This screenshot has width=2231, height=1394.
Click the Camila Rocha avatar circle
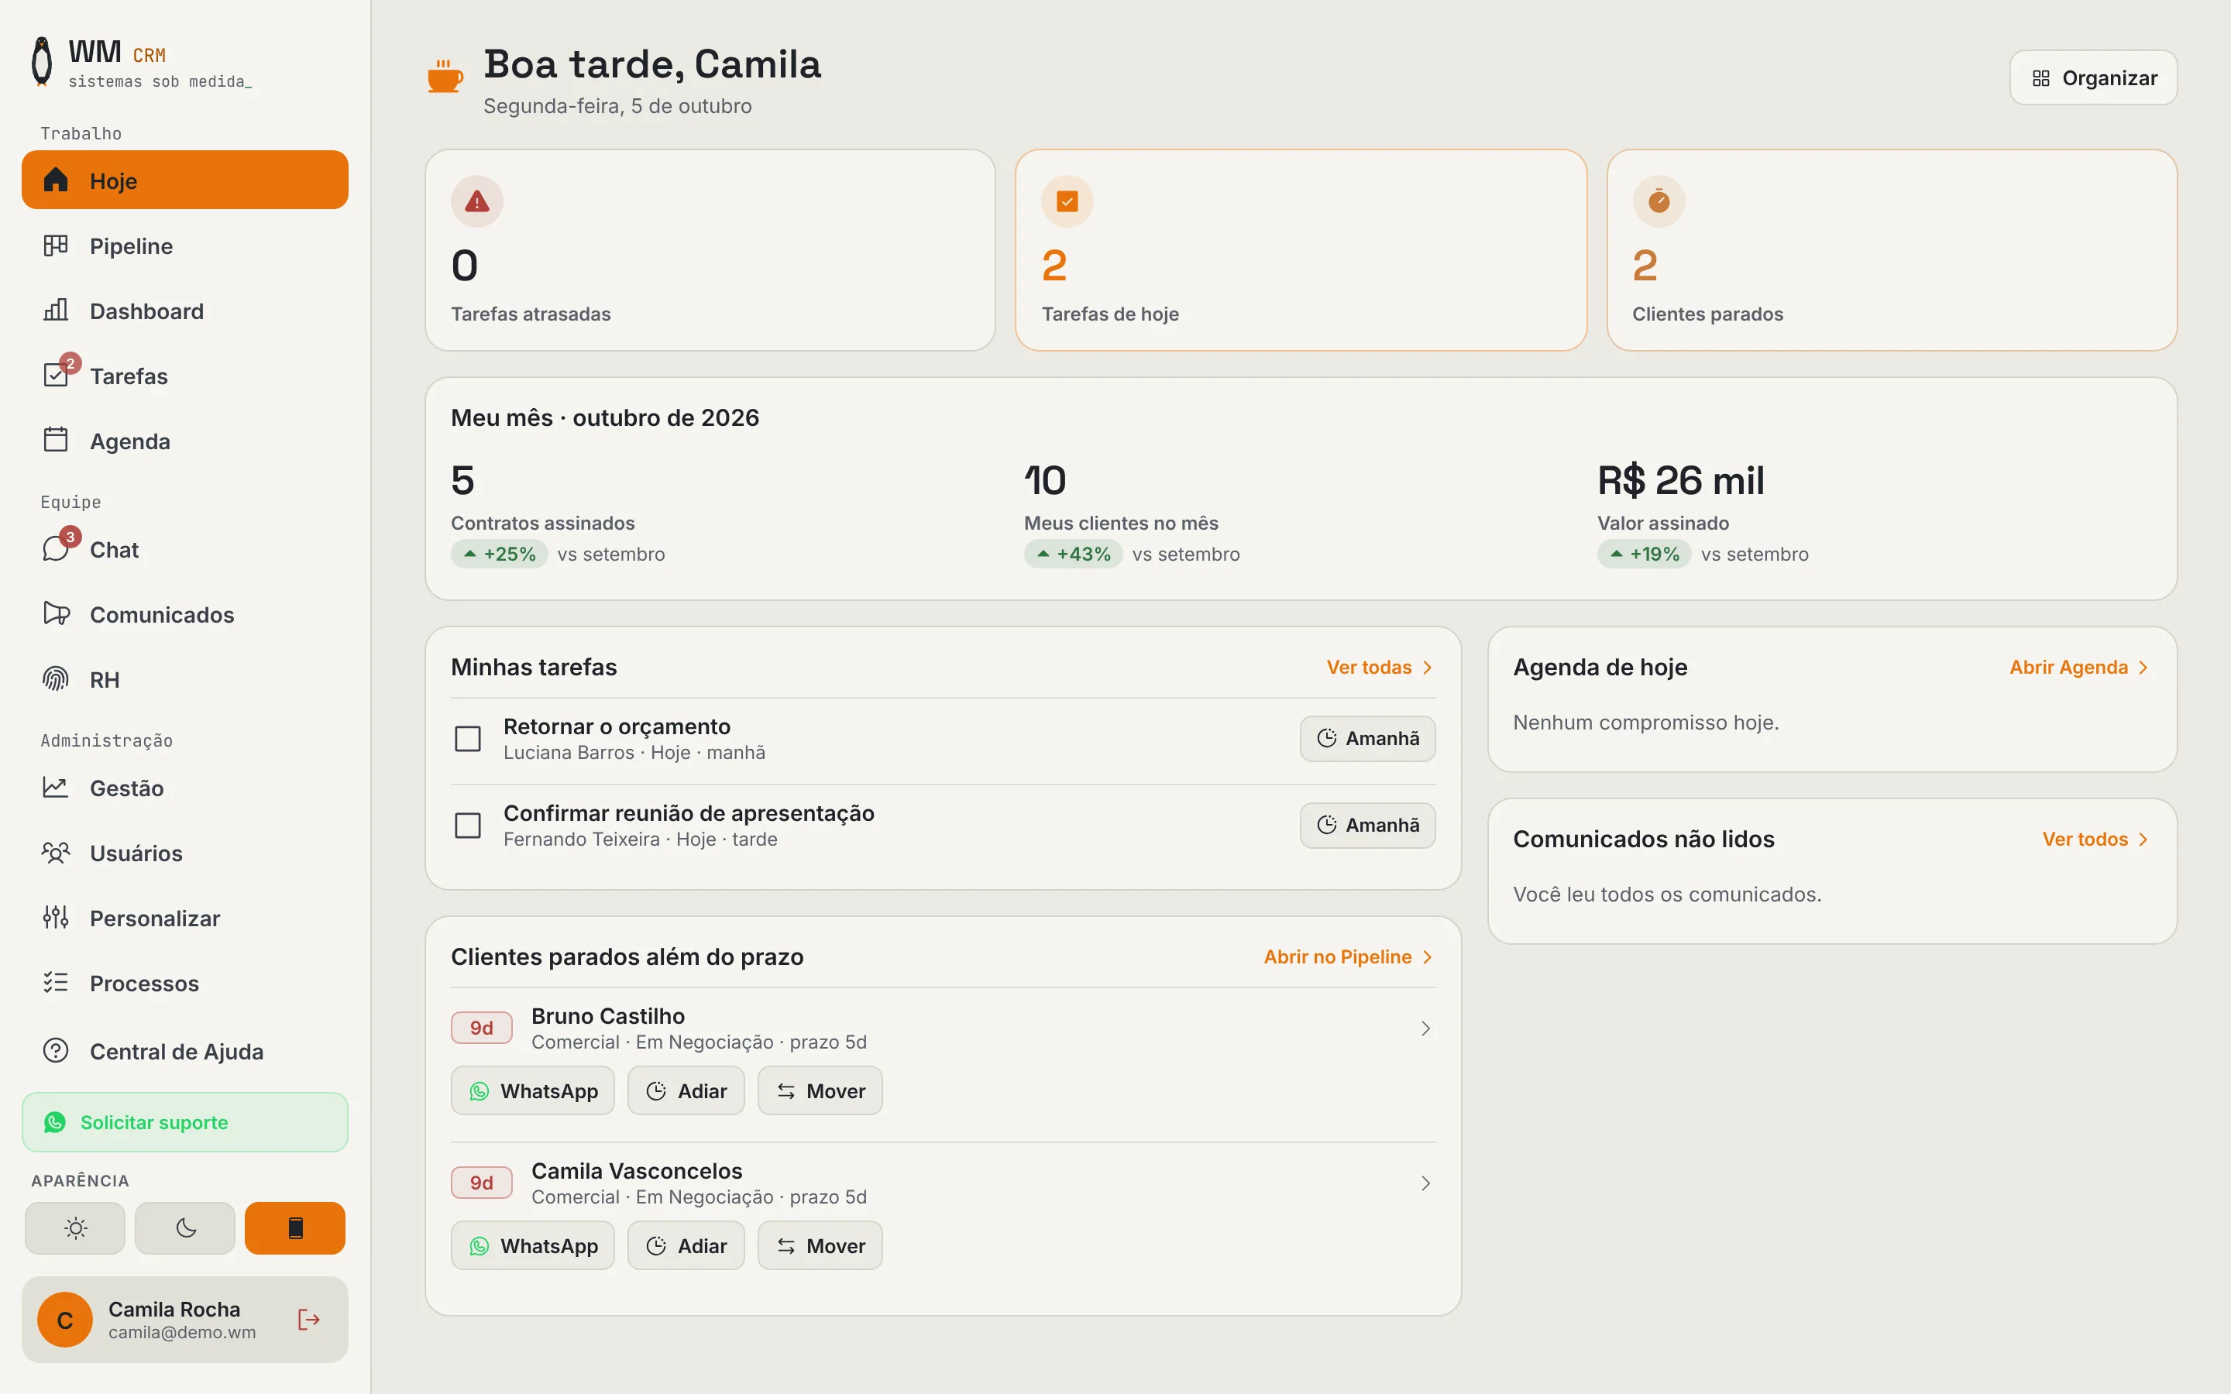click(x=64, y=1320)
